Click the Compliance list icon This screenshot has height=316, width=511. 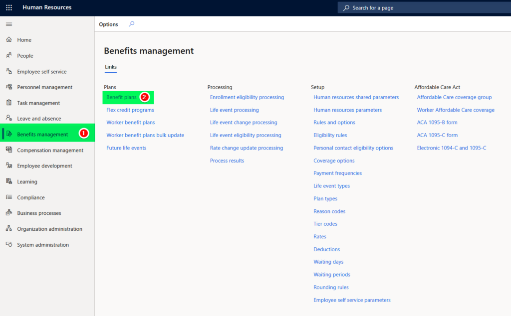coord(9,197)
